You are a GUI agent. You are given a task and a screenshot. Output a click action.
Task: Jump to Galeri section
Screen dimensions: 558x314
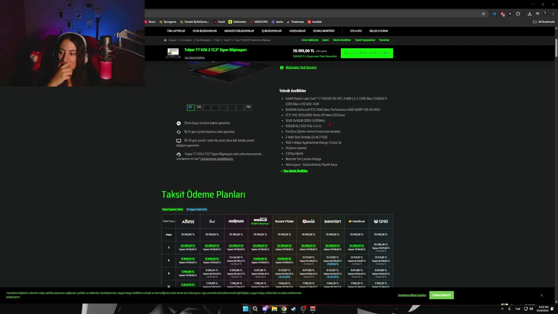click(x=325, y=40)
